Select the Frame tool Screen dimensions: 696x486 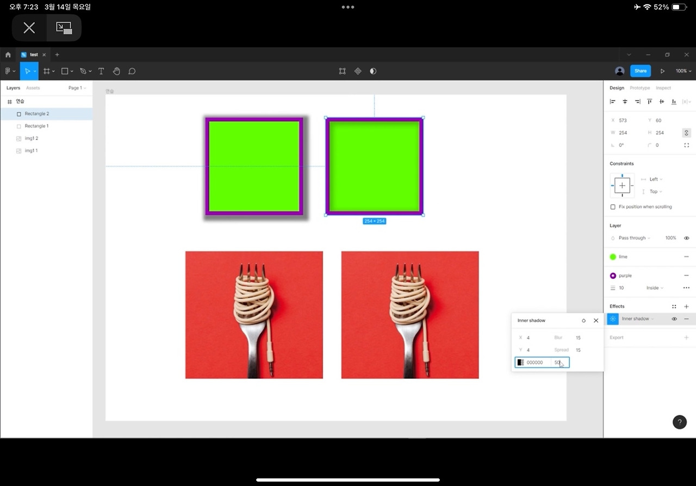pos(47,71)
